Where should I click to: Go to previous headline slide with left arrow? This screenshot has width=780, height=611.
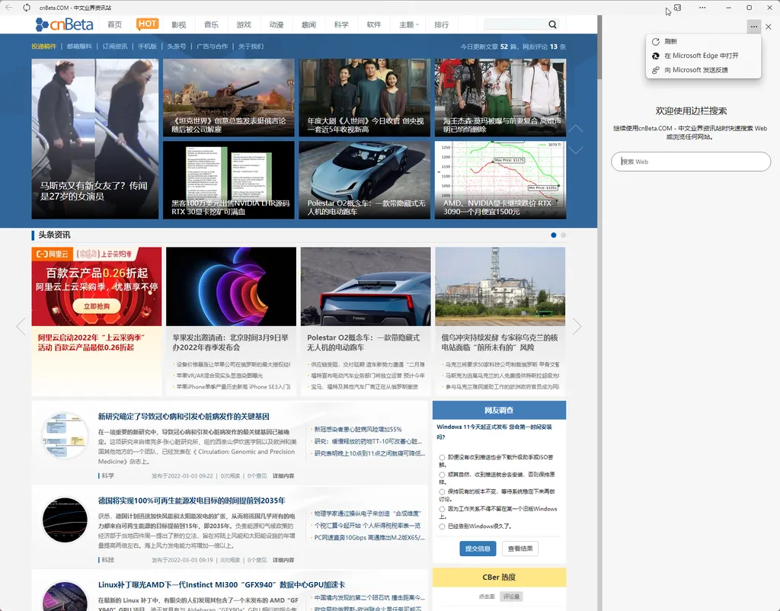[21, 327]
